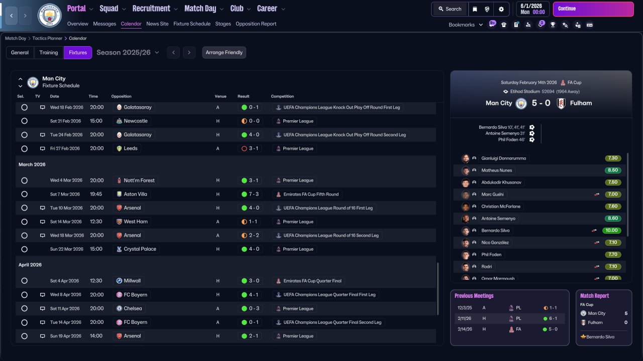The width and height of the screenshot is (643, 361).
Task: Click the up chevron beside Man City schedule
Action: click(21, 79)
